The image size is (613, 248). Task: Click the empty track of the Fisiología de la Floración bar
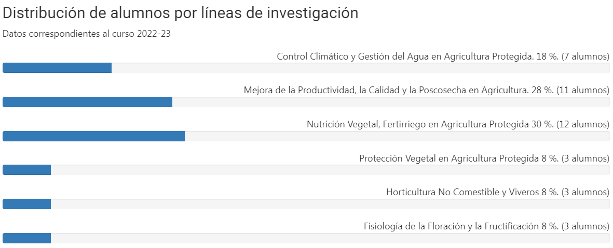point(330,238)
